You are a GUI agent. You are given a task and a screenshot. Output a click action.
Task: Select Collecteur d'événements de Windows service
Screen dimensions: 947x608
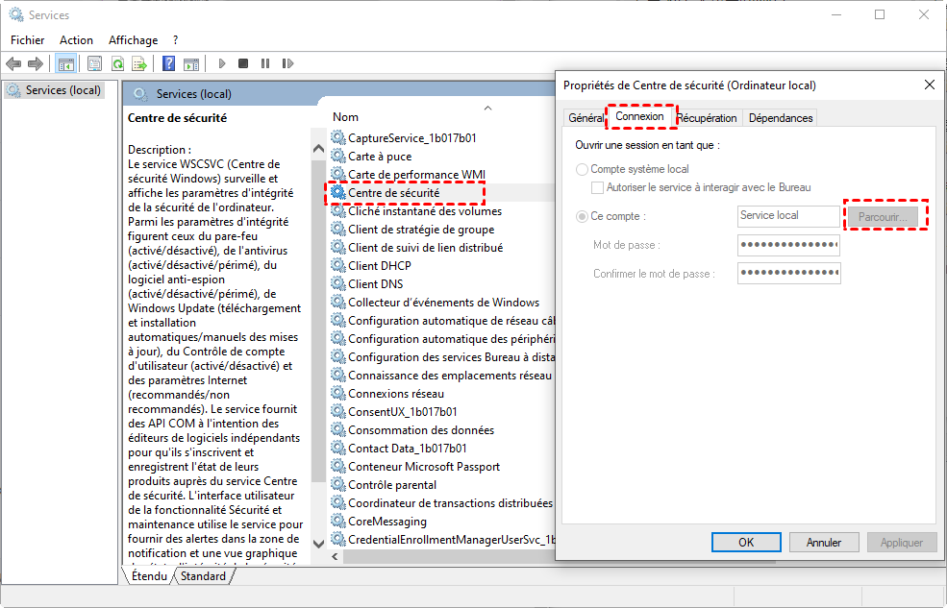tap(441, 303)
